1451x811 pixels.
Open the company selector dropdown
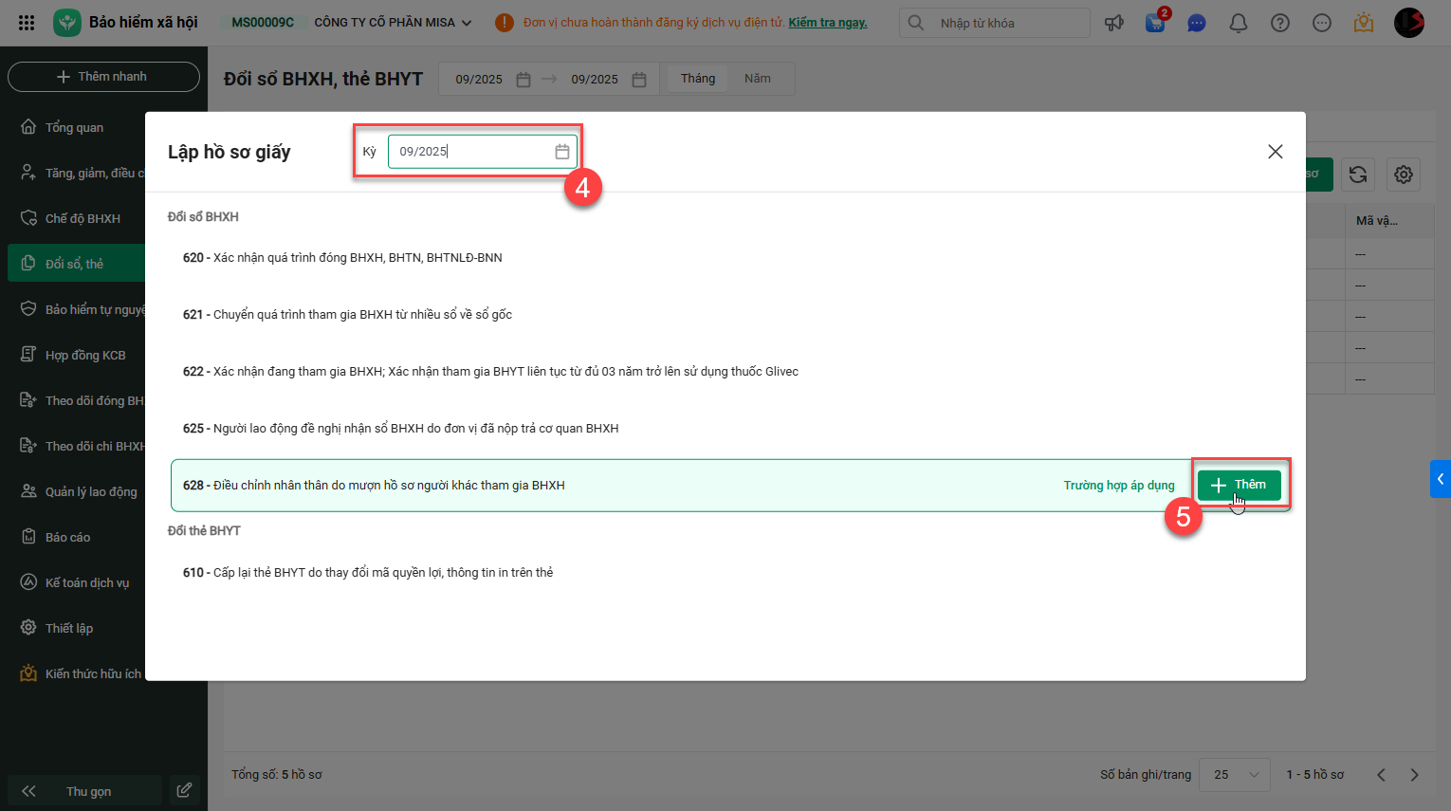click(393, 23)
